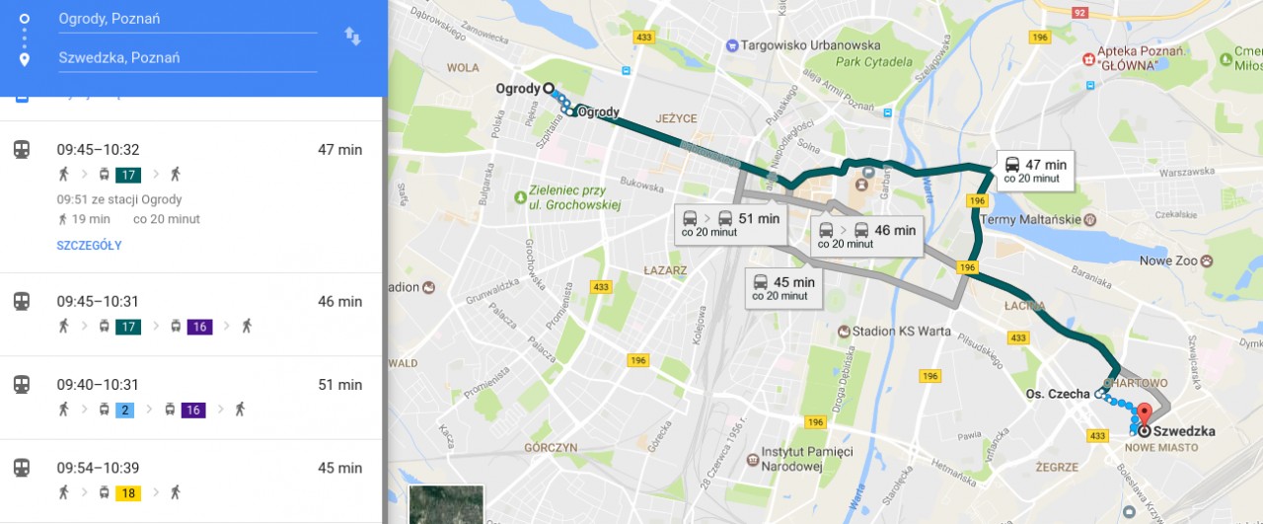Open SZCZEGÓŁY details link for first route

89,245
